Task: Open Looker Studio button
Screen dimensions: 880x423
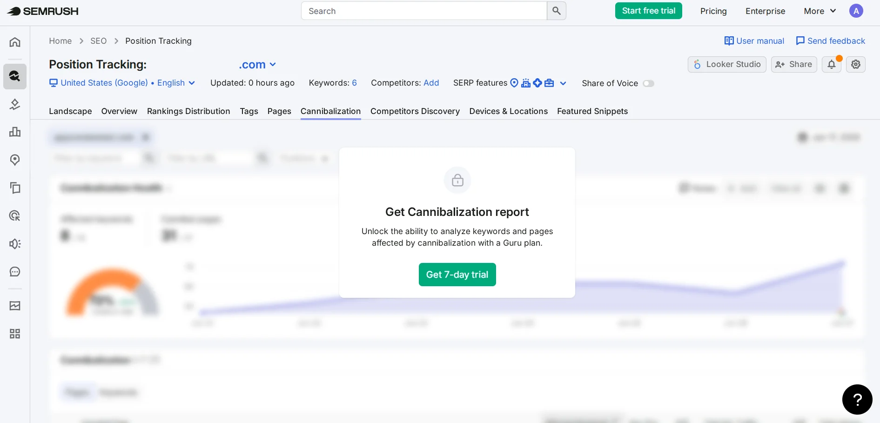Action: [x=727, y=64]
